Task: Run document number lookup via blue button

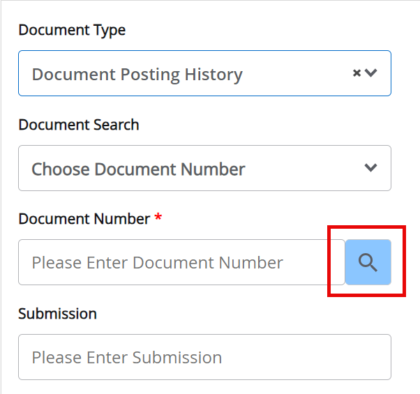Action: coord(368,262)
